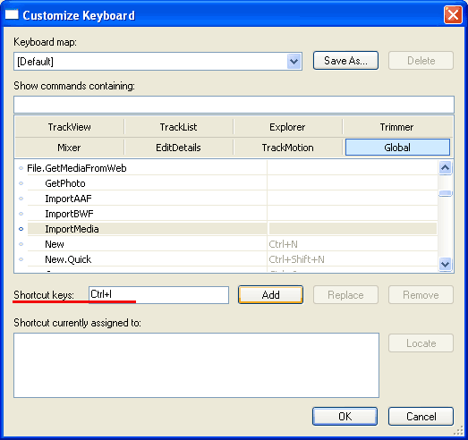This screenshot has width=468, height=440.
Task: Click the window icon in title bar
Action: [x=12, y=14]
